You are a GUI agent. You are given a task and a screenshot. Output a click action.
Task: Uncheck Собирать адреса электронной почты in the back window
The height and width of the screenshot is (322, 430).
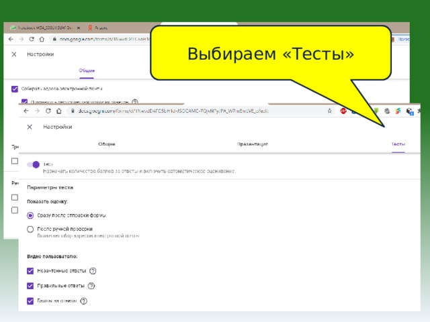coord(15,89)
